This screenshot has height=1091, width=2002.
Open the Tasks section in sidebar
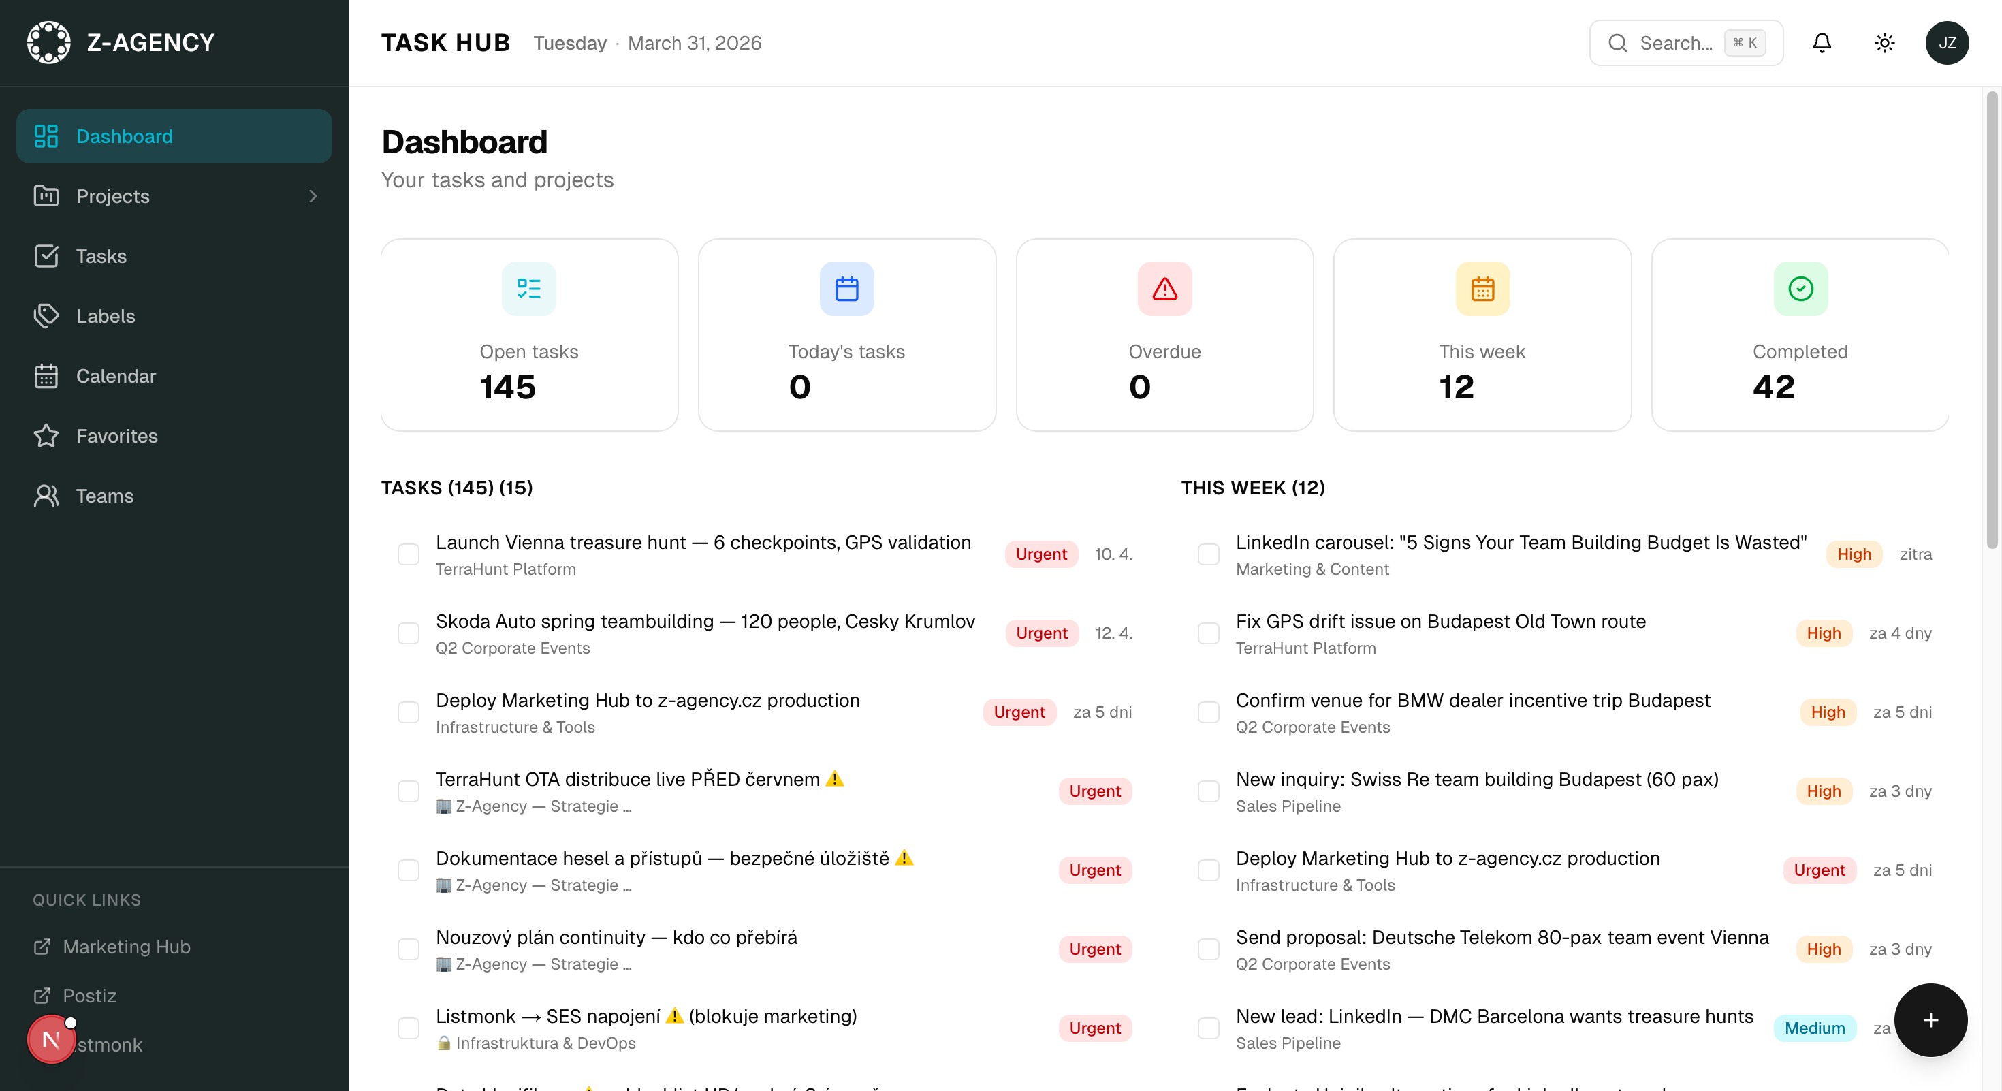[101, 255]
